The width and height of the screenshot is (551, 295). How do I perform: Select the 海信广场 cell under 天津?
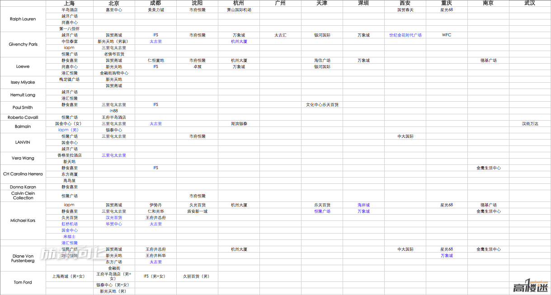click(x=322, y=60)
